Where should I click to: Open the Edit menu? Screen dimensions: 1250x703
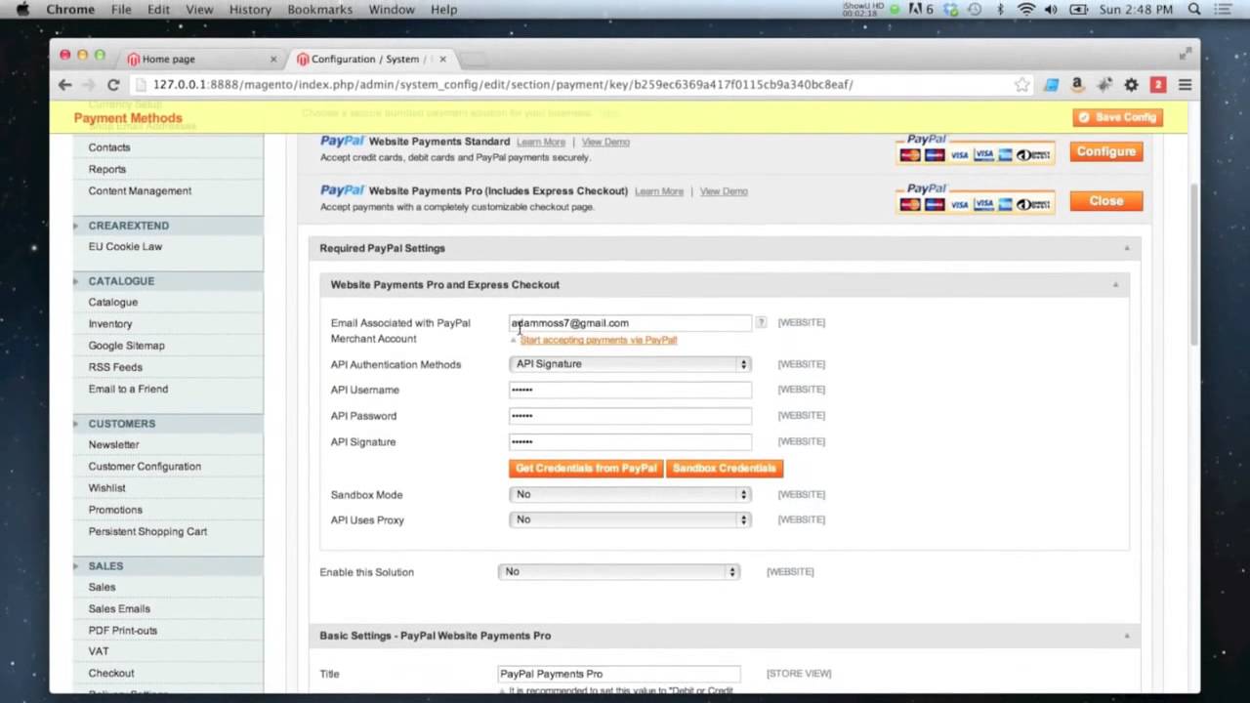(x=158, y=9)
